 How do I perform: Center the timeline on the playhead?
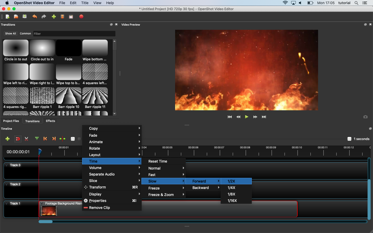(x=62, y=139)
